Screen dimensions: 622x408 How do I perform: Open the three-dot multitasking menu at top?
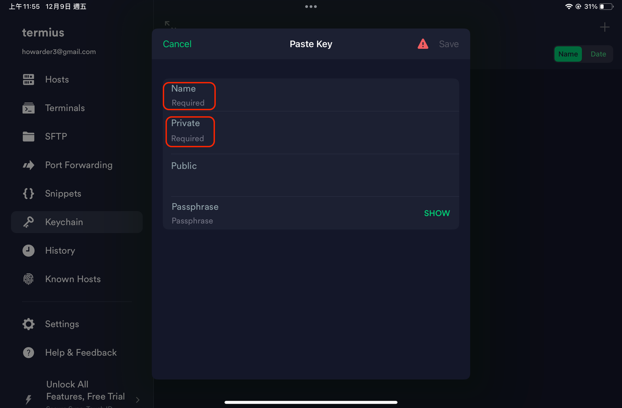[x=311, y=7]
